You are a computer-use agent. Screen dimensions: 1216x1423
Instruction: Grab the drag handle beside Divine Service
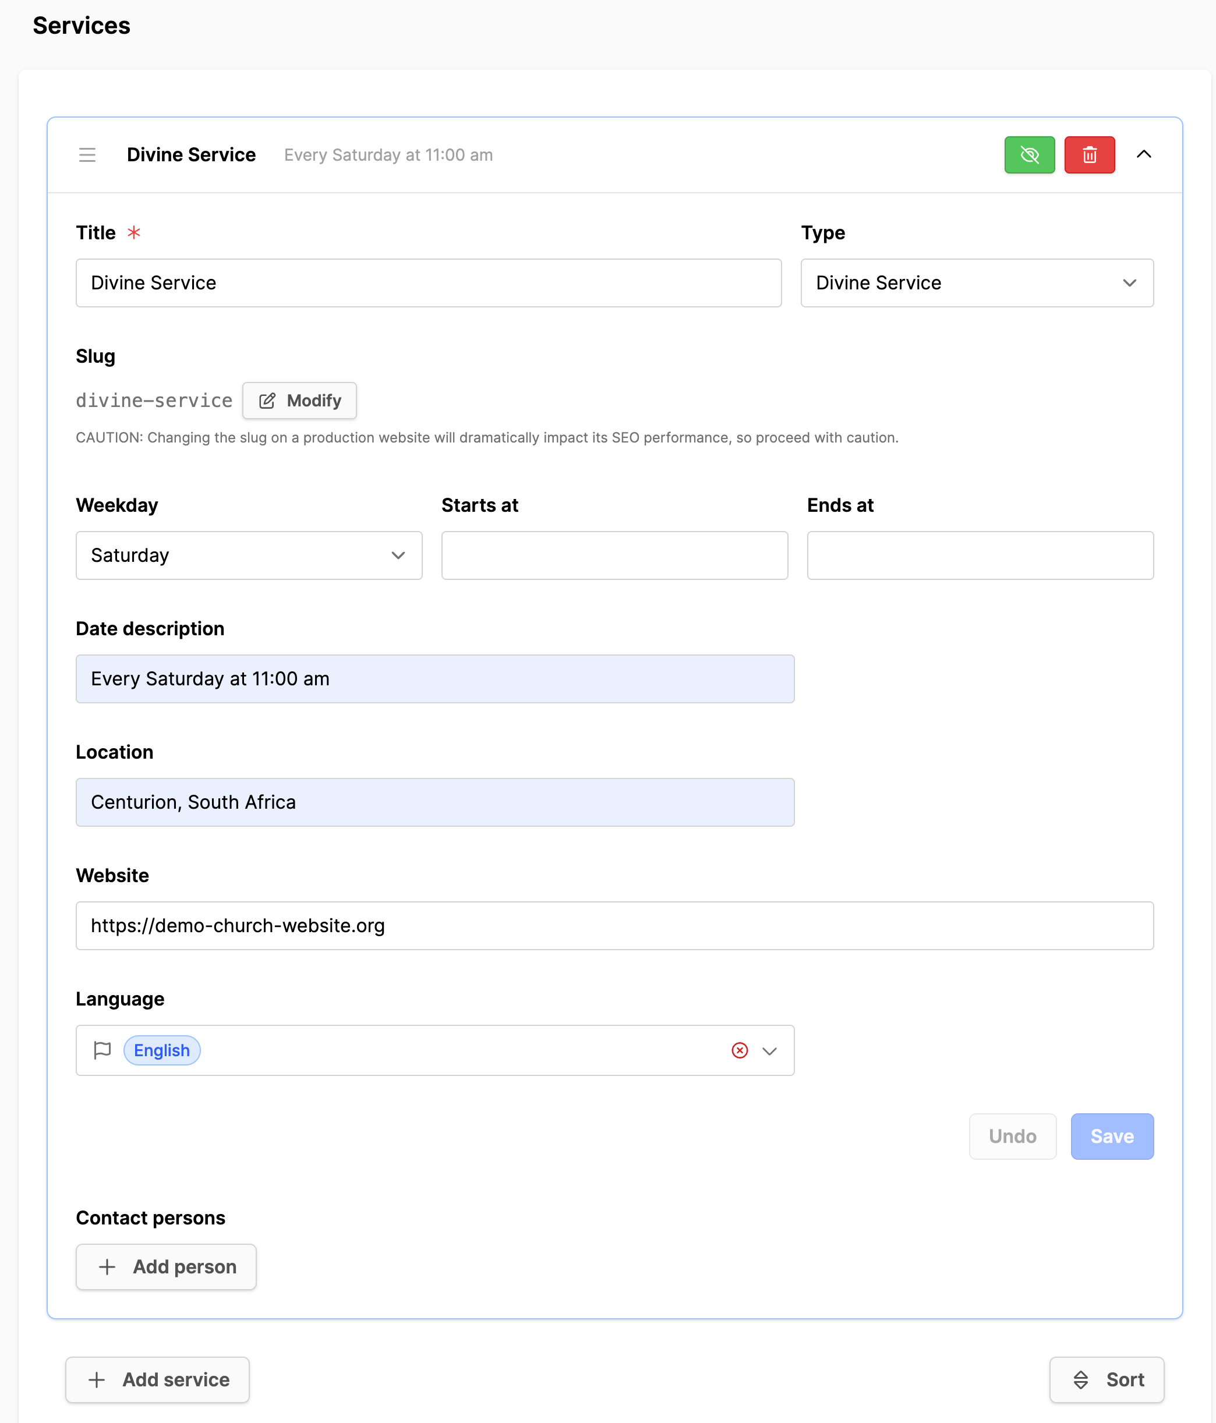click(x=87, y=154)
